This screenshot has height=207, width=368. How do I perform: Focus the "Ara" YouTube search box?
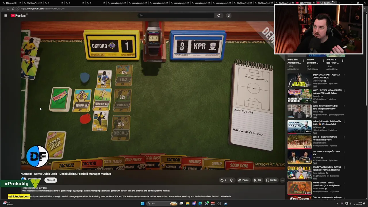(x=176, y=16)
